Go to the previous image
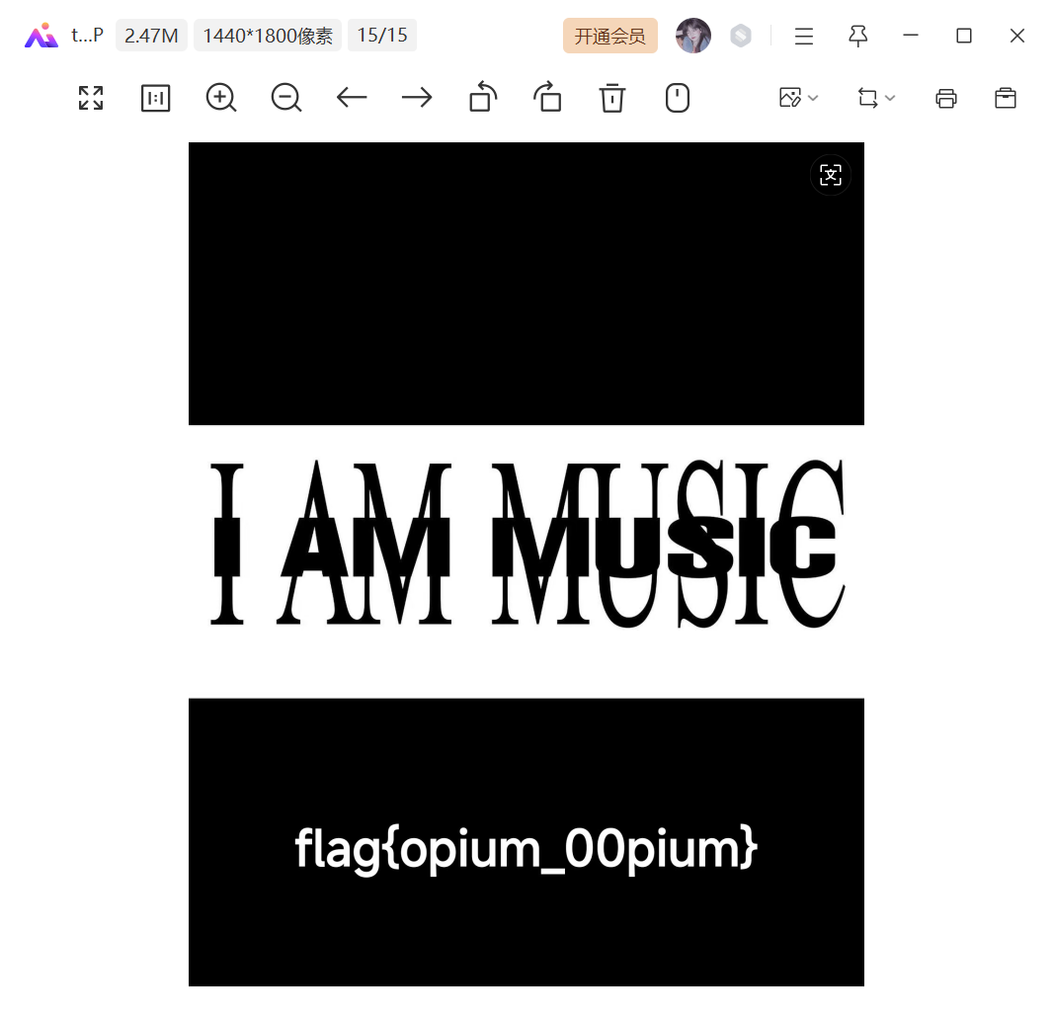 (x=352, y=98)
